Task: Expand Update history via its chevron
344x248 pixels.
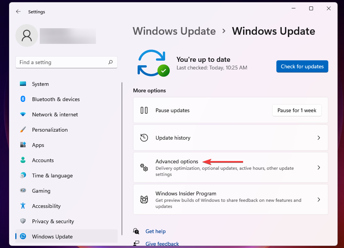Action: coord(319,138)
